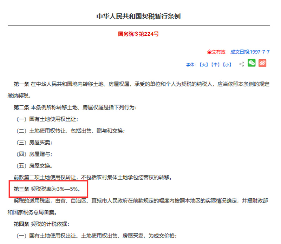Set font size to medium 【中】
The height and width of the screenshot is (244, 281).
pos(215,65)
